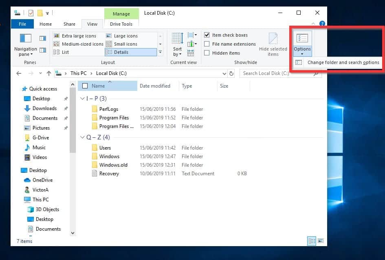Open recent locations dropdown arrow
The image size is (385, 260).
(x=40, y=73)
